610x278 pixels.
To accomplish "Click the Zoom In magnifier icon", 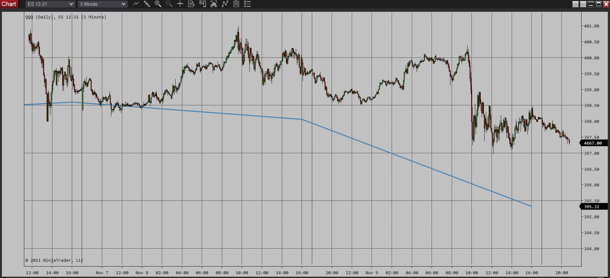I will tap(158, 4).
